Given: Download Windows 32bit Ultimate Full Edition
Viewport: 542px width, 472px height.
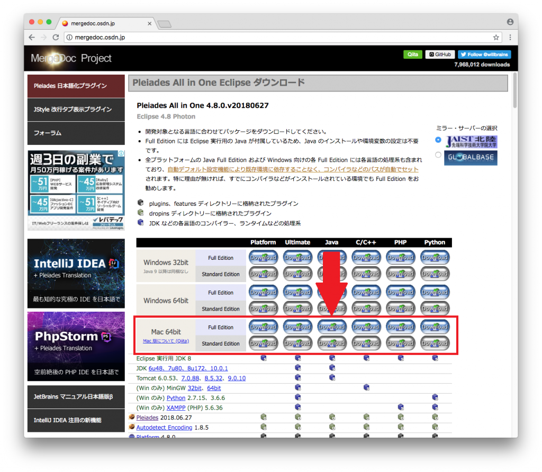Looking at the screenshot, I should pos(297,258).
